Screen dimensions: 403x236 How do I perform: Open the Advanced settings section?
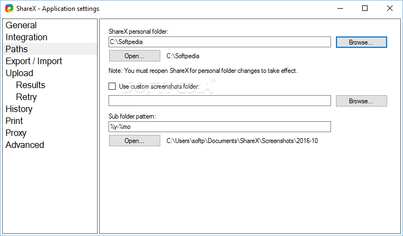pyautogui.click(x=25, y=145)
